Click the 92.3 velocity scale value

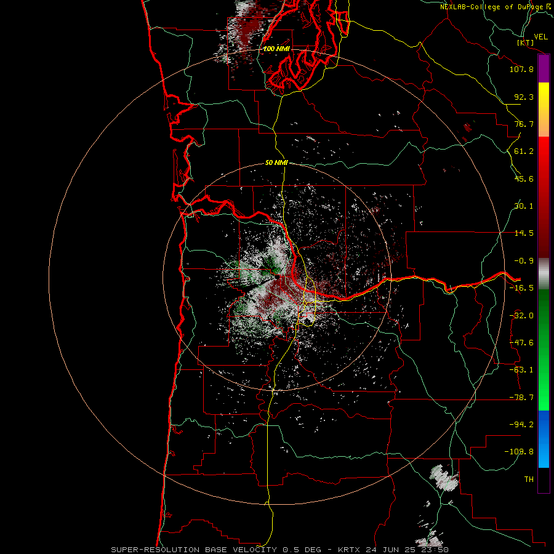524,97
